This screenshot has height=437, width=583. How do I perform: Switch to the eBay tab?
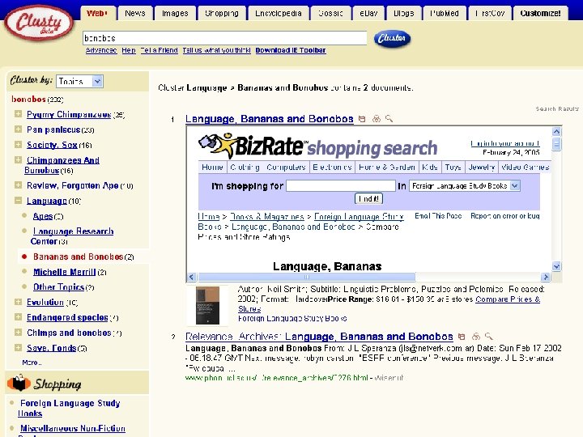[x=368, y=14]
